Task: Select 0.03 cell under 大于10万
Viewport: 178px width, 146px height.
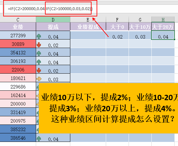Action: (x=140, y=35)
